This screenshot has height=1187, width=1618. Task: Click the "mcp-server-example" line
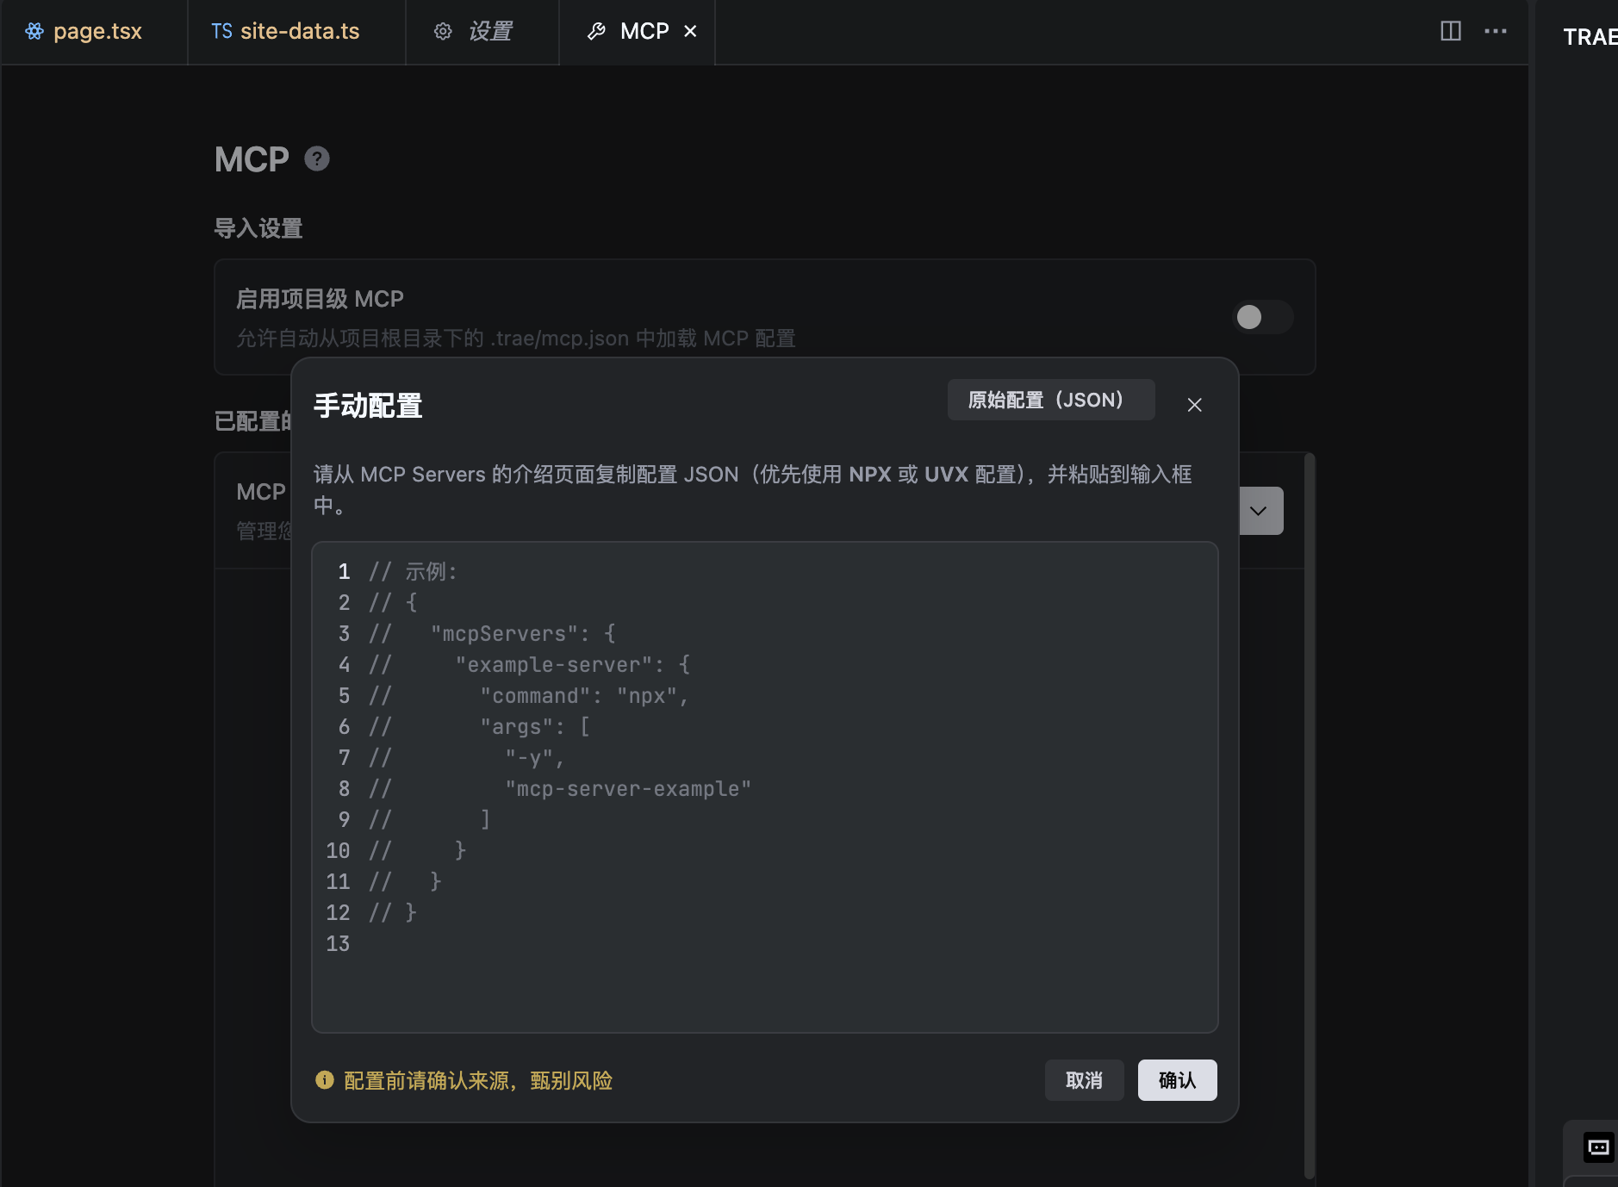point(560,789)
